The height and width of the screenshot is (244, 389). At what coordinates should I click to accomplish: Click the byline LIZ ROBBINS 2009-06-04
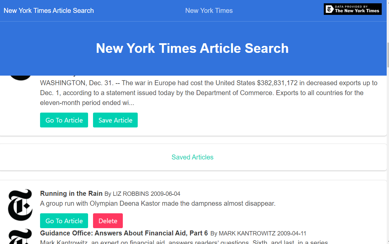(x=142, y=194)
